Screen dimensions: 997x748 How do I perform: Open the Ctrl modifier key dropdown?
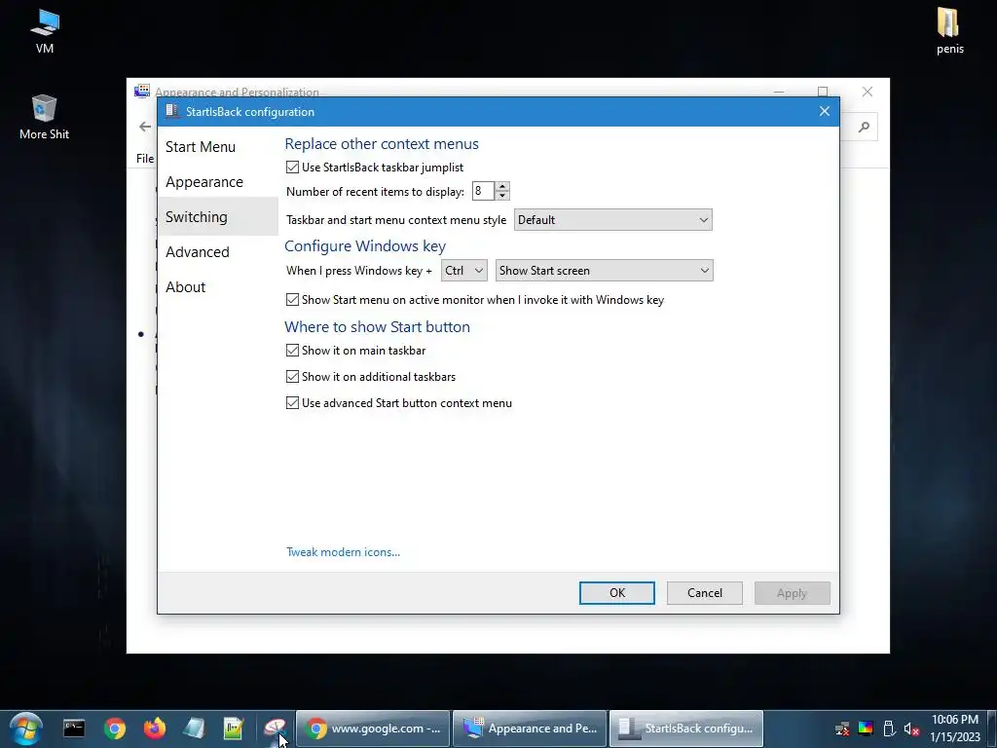tap(464, 271)
